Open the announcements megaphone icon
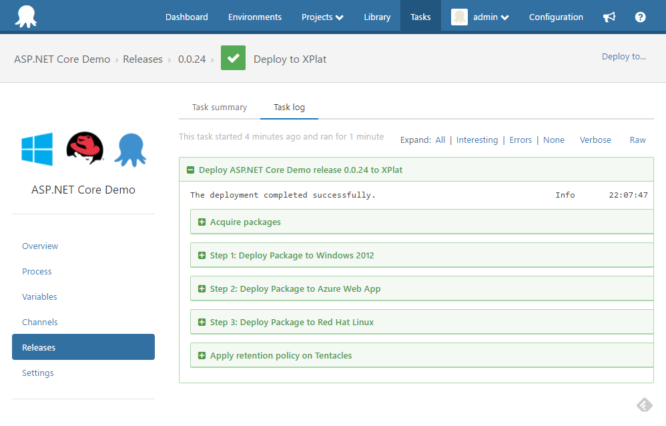Image resolution: width=666 pixels, height=426 pixels. (x=609, y=17)
